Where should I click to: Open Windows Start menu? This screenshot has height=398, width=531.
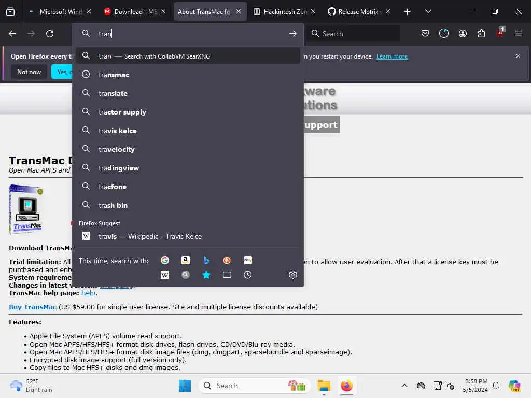pyautogui.click(x=185, y=386)
